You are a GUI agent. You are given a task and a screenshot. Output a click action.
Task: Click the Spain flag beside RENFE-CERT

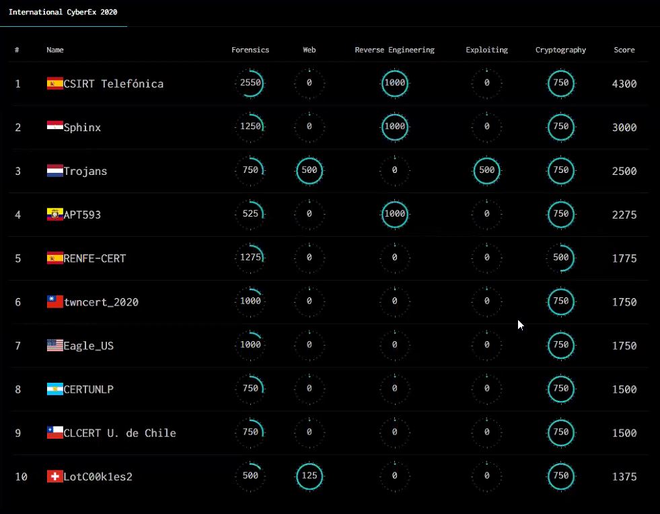[54, 258]
